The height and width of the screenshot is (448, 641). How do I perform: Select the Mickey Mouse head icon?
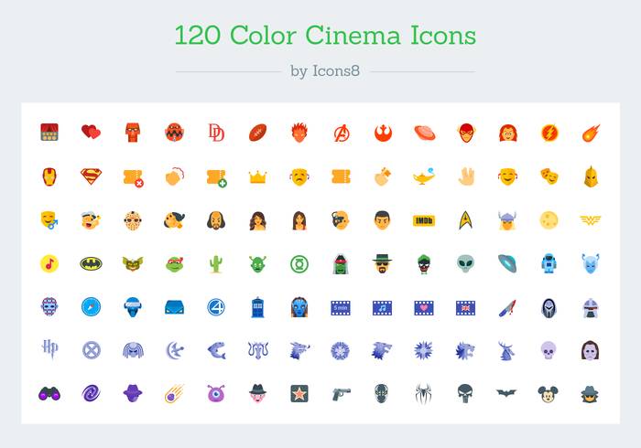click(x=548, y=394)
